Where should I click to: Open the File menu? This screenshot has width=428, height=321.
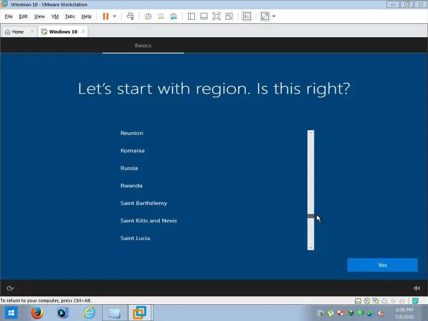[9, 16]
